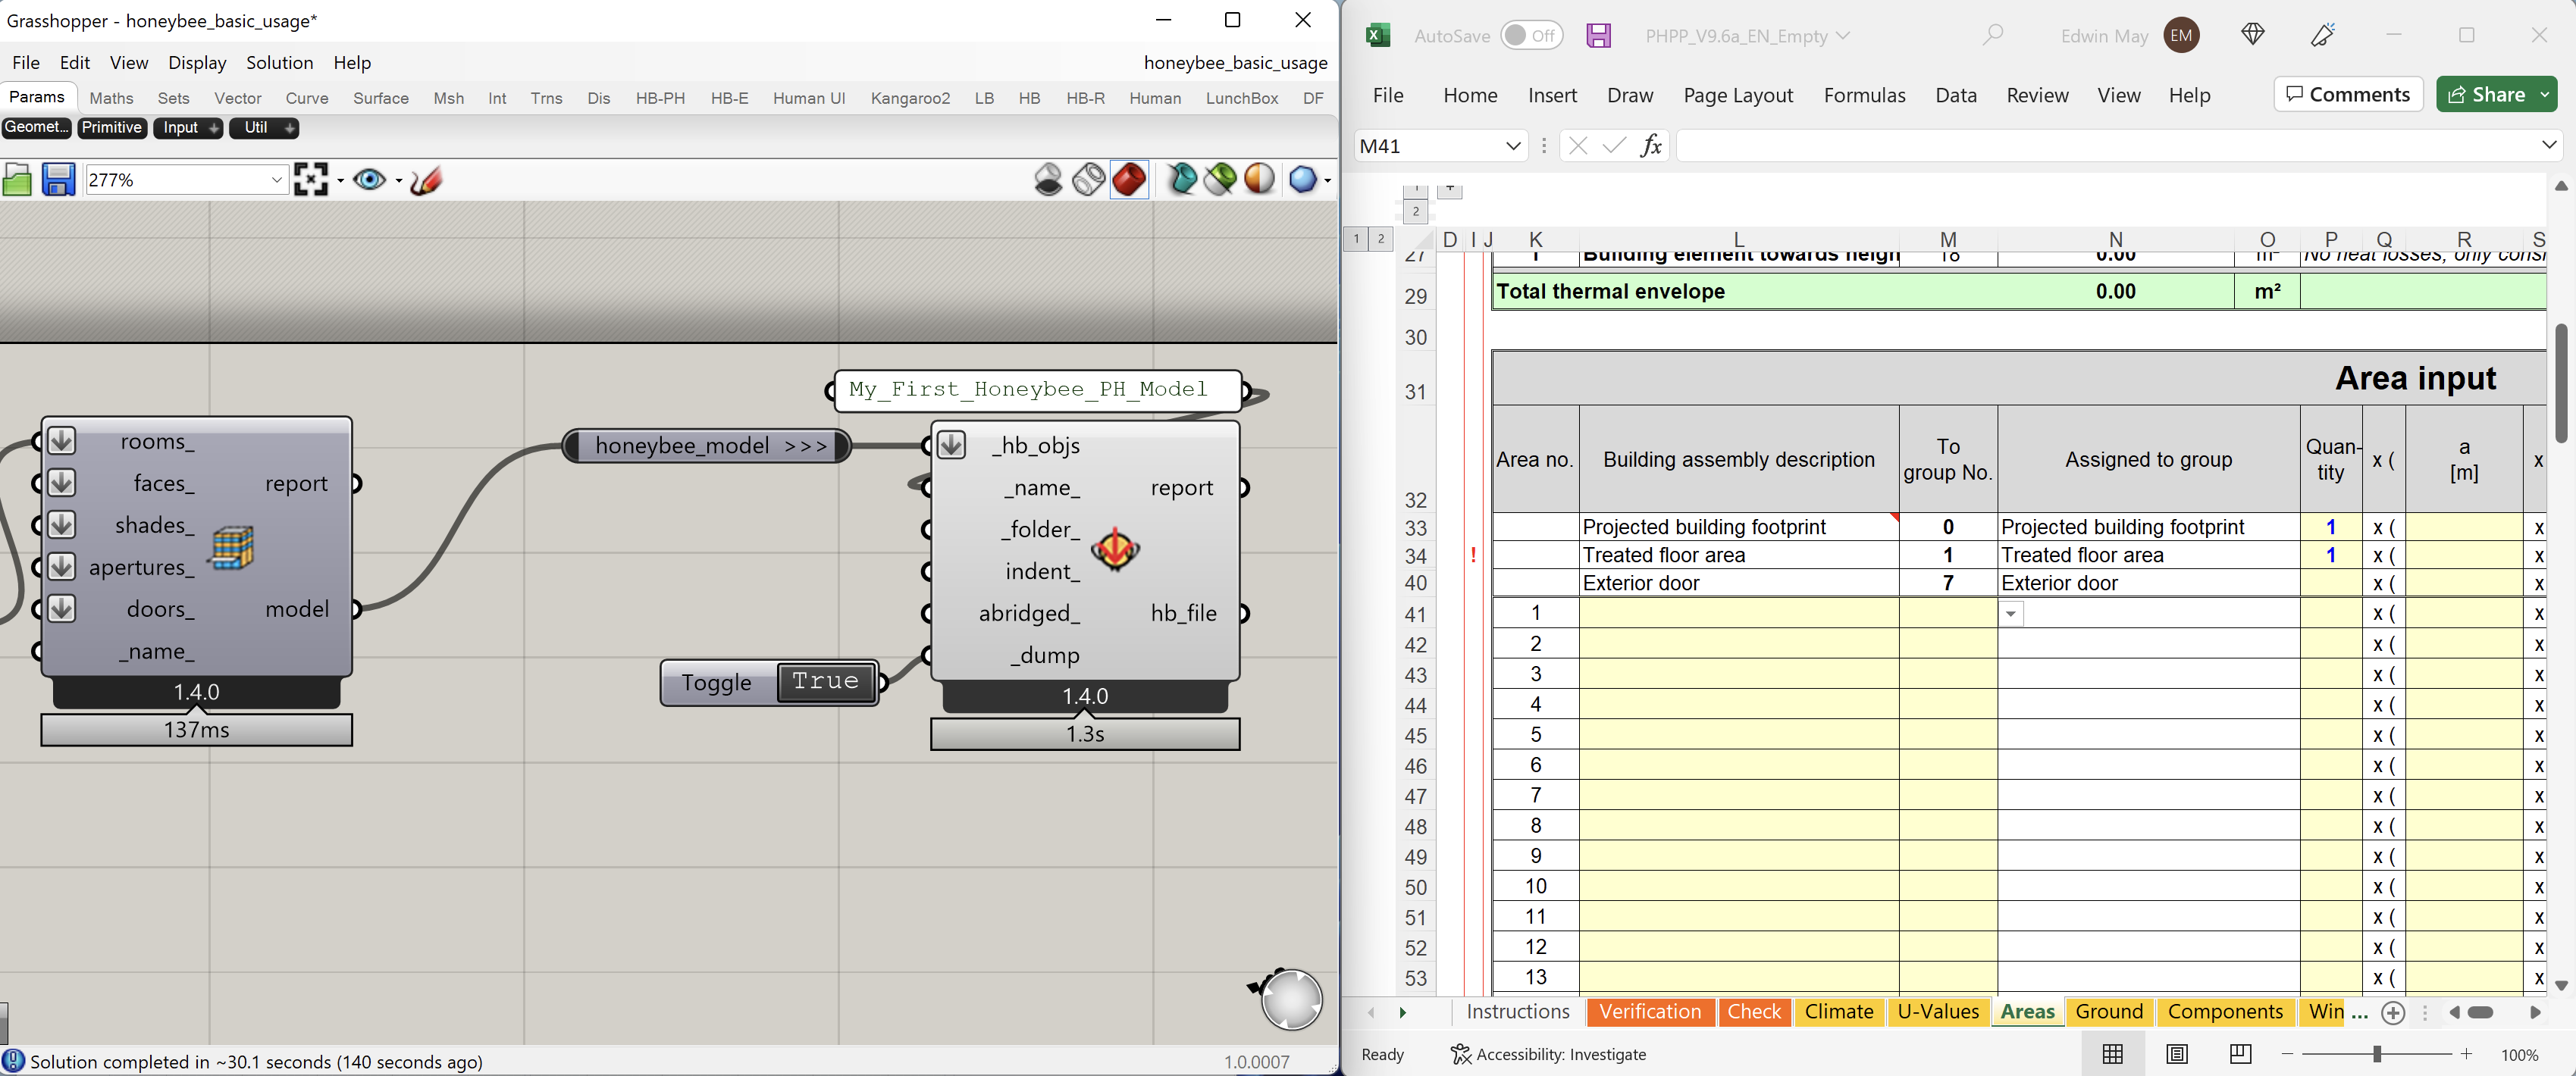
Task: Open the Solution menu in Grasshopper
Action: point(279,62)
